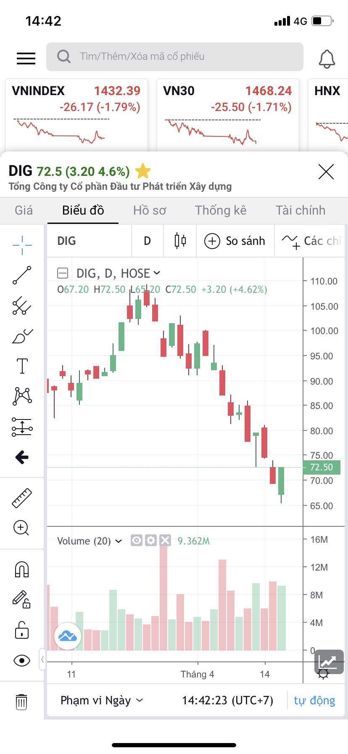The height and width of the screenshot is (754, 348).
Task: Select the brush drawing tool
Action: click(x=22, y=336)
